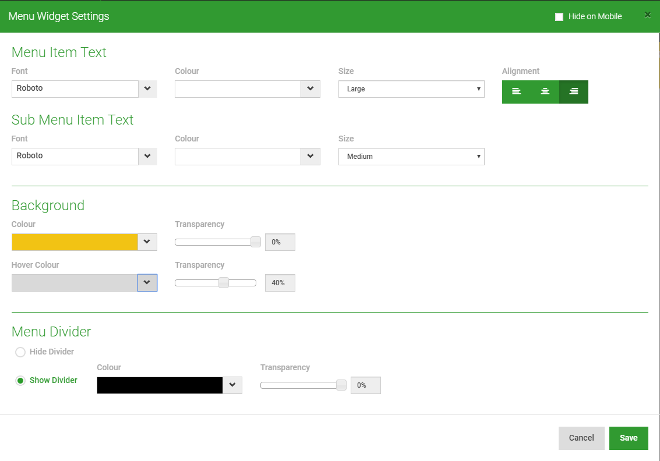Click the Sub Menu Item Text heading
Screen dimensions: 660x461
point(72,120)
